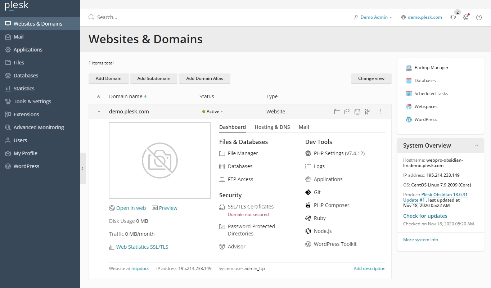Image resolution: width=491 pixels, height=288 pixels.
Task: Click the Advisor icon under Security
Action: pyautogui.click(x=222, y=247)
